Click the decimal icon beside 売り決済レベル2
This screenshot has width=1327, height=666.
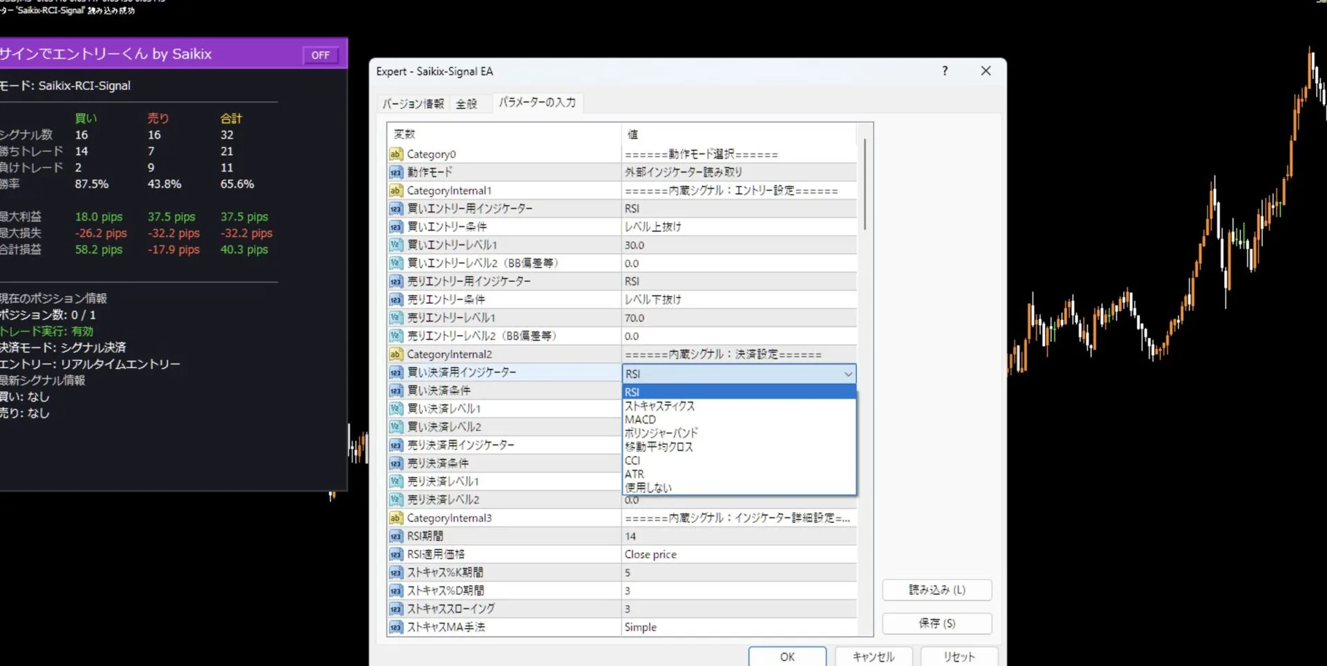tap(396, 499)
